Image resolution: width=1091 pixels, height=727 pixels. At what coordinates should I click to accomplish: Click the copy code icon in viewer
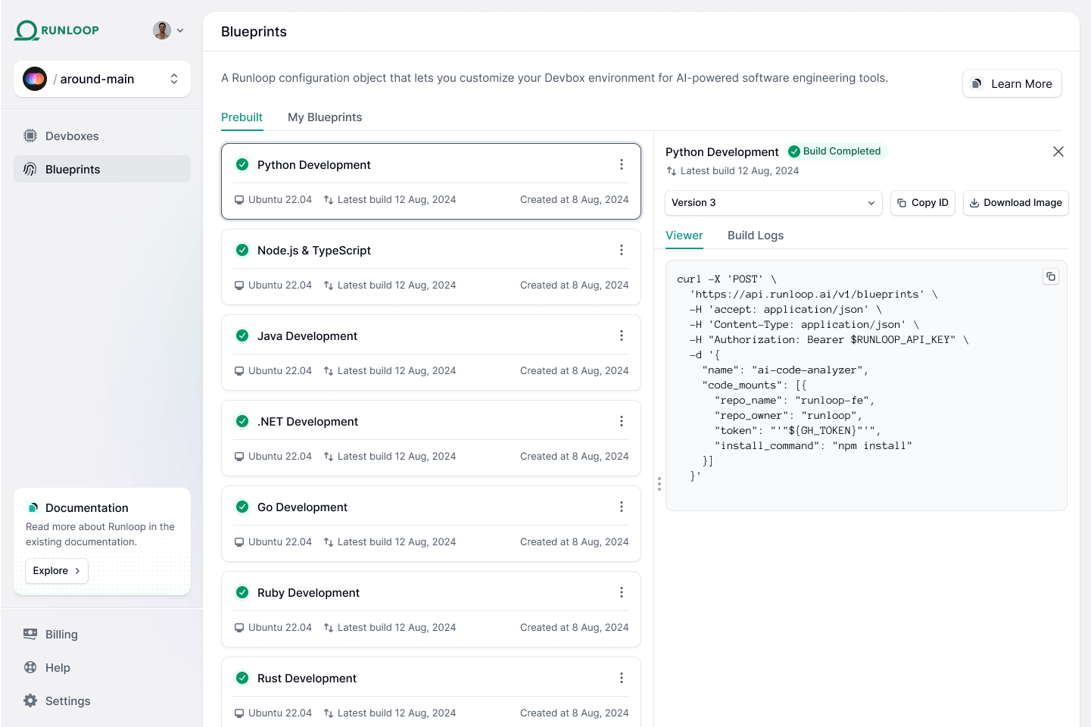click(1050, 277)
